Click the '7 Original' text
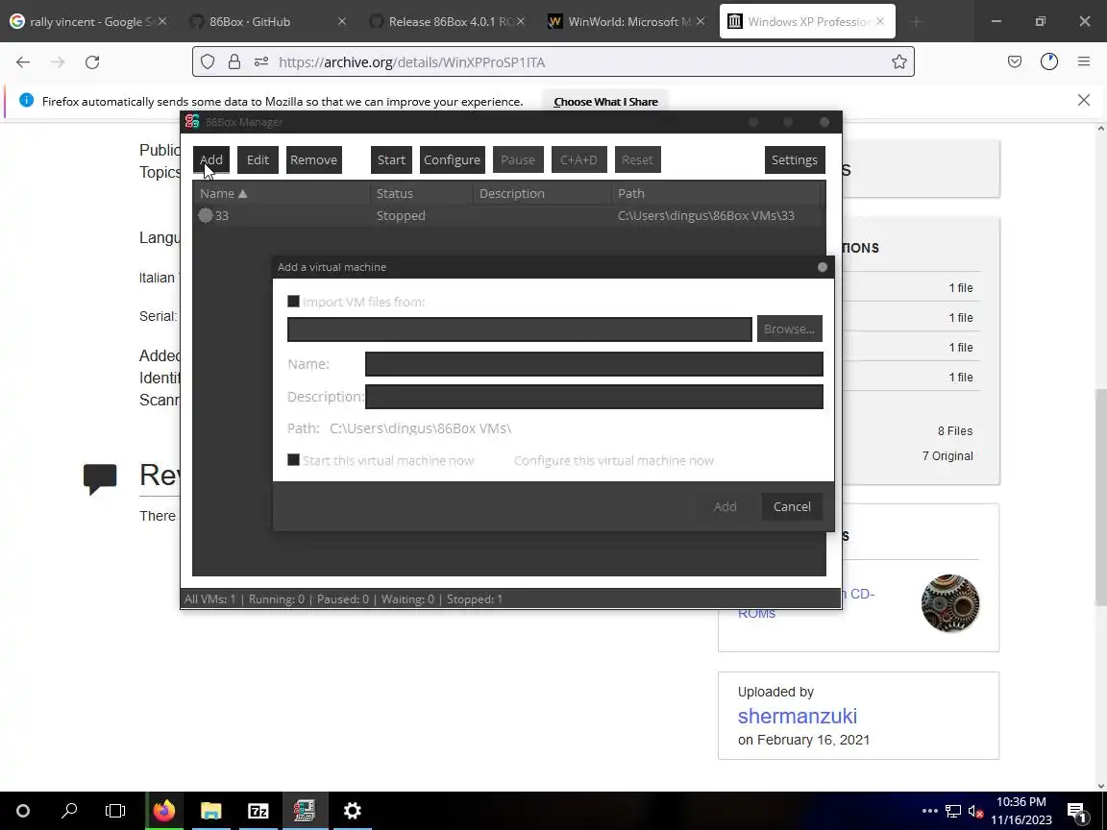 coord(947,456)
